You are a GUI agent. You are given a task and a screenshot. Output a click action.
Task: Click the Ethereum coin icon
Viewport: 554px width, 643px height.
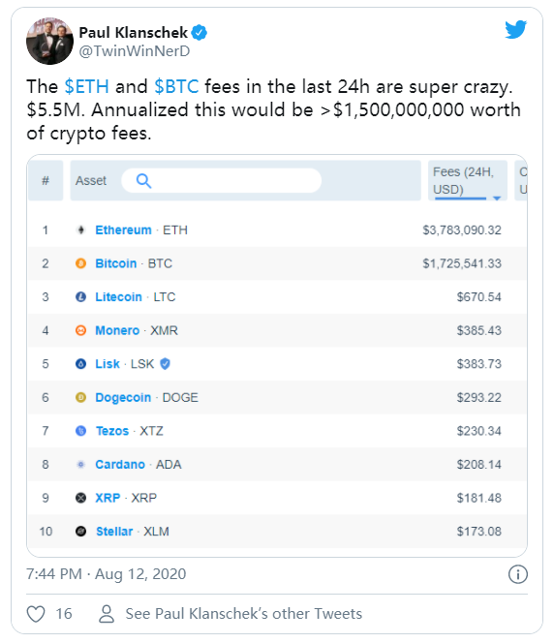[x=80, y=230]
